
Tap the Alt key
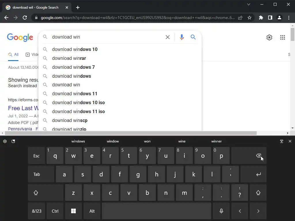pyautogui.click(x=92, y=211)
